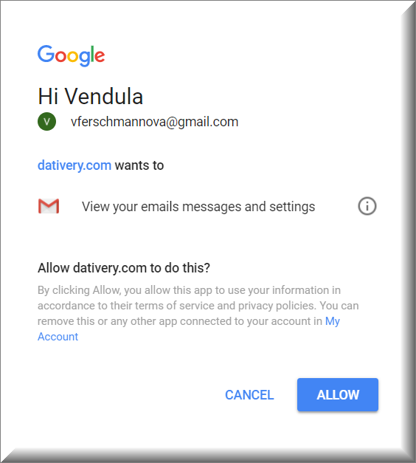Select the vferschmannova@gmail.com account email
The image size is (416, 463).
coord(154,122)
